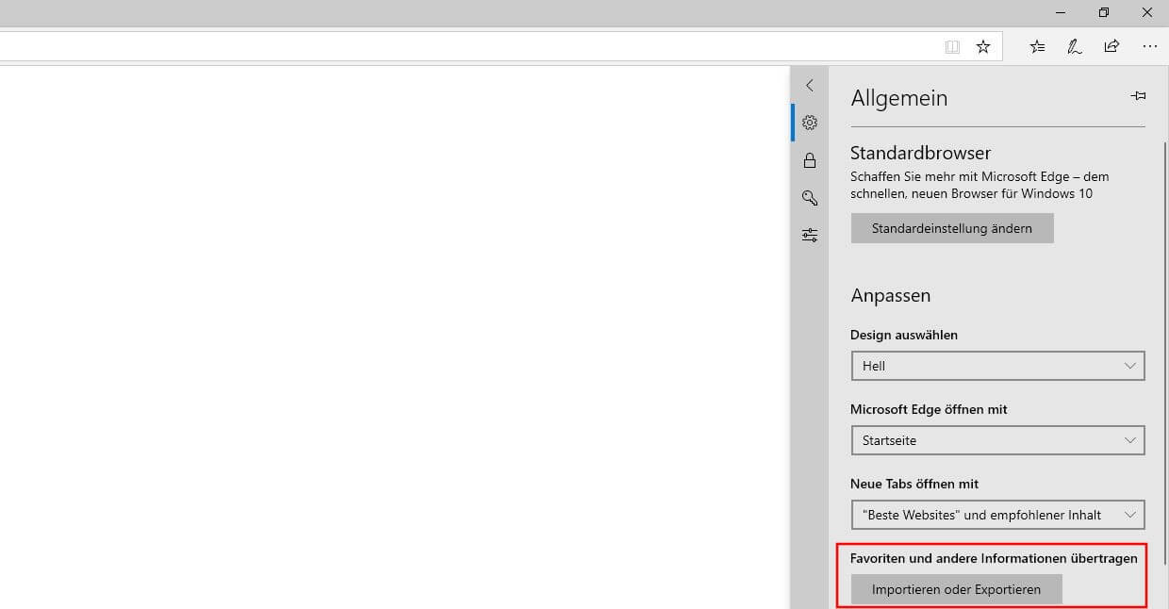The width and height of the screenshot is (1169, 609).
Task: Open the Settings and more menu
Action: pyautogui.click(x=1149, y=46)
